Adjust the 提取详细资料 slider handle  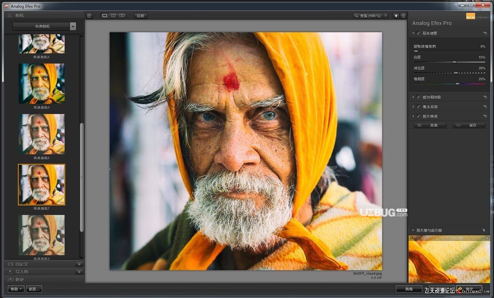click(416, 51)
